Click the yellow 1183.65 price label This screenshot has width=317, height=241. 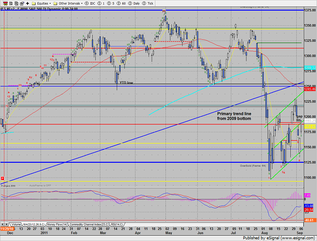(310, 126)
